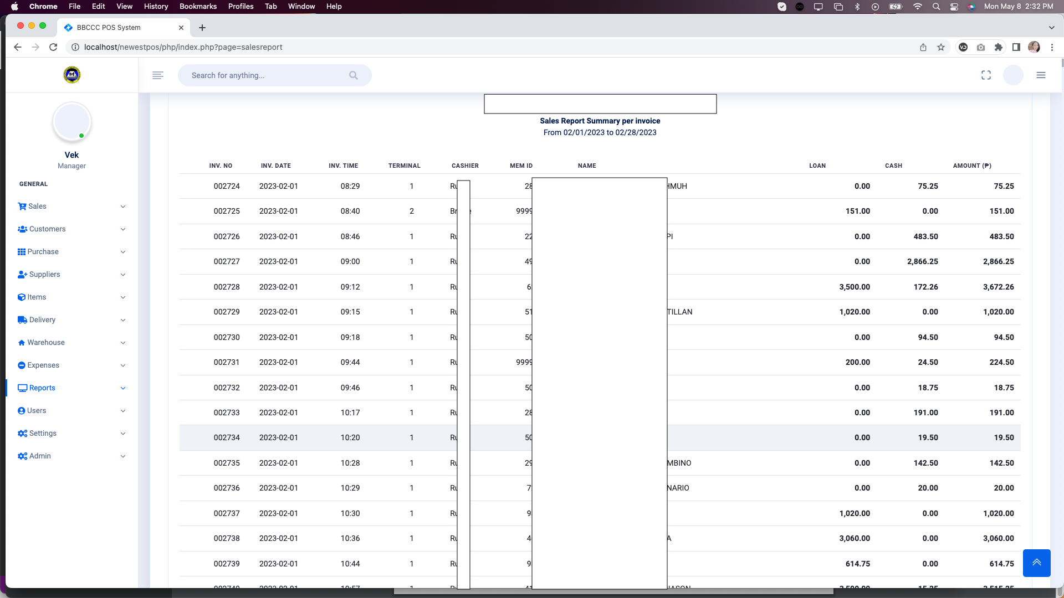Click the Delivery truck icon

tap(22, 320)
